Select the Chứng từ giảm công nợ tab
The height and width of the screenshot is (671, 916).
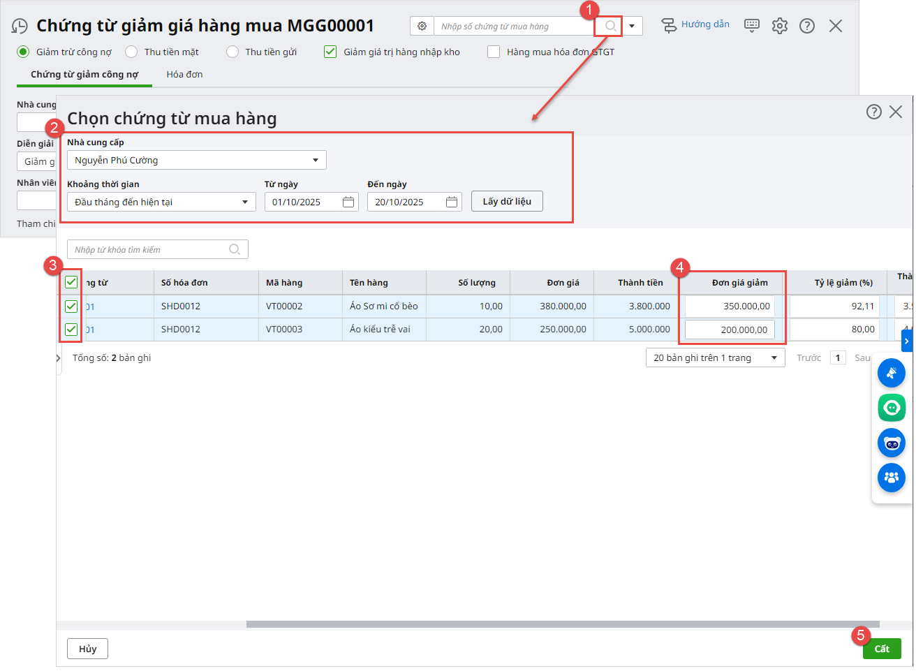pyautogui.click(x=84, y=74)
